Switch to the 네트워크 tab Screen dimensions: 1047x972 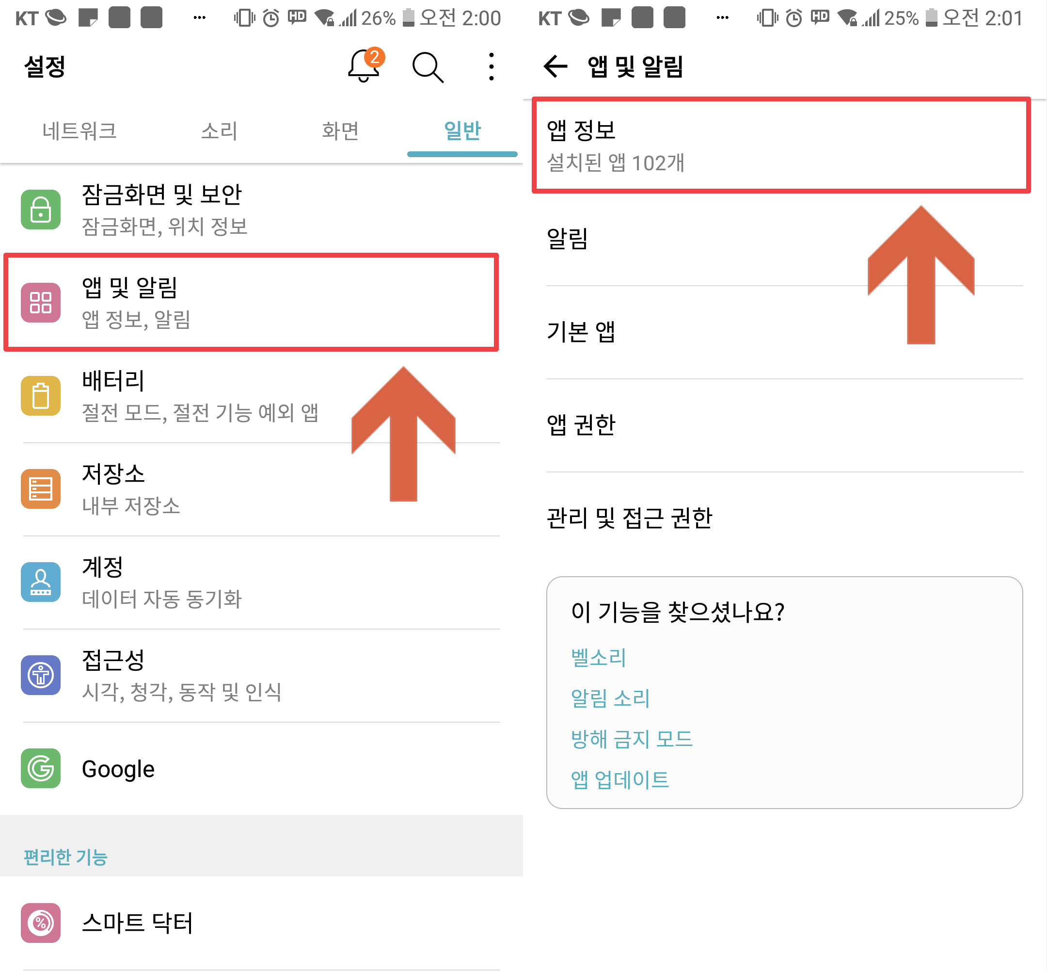click(x=79, y=130)
